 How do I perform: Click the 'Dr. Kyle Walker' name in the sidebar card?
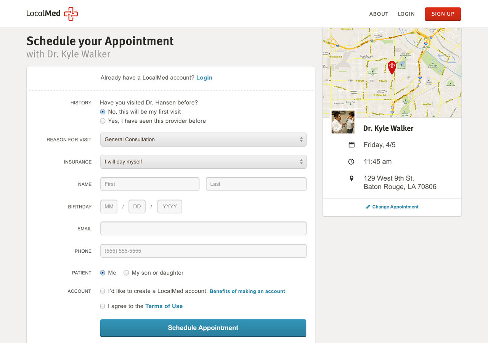388,128
